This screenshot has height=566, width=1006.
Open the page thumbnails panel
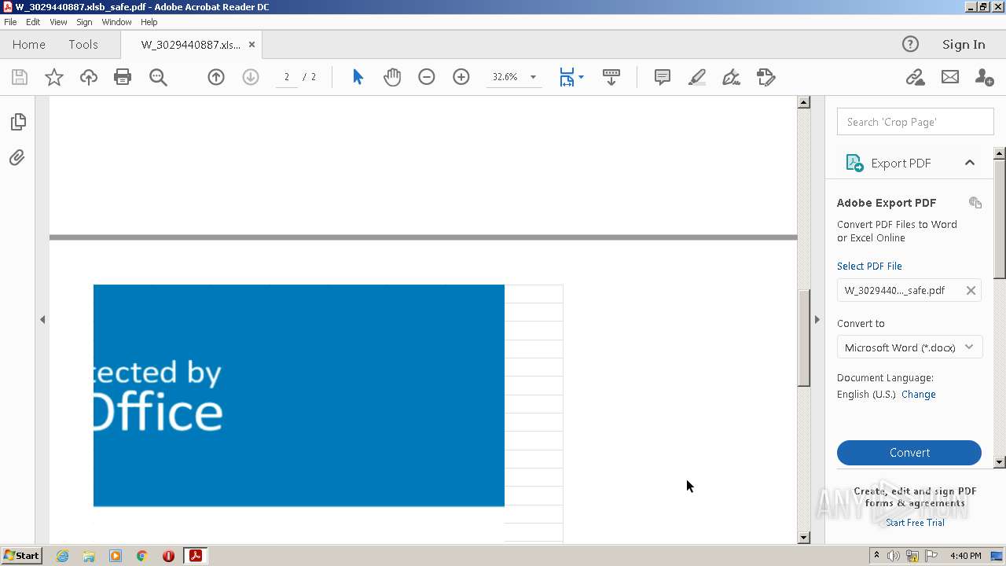pos(17,122)
